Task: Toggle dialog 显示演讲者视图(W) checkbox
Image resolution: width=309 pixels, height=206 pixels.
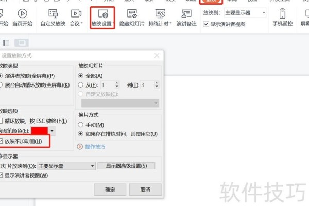Action: click(x=1, y=175)
